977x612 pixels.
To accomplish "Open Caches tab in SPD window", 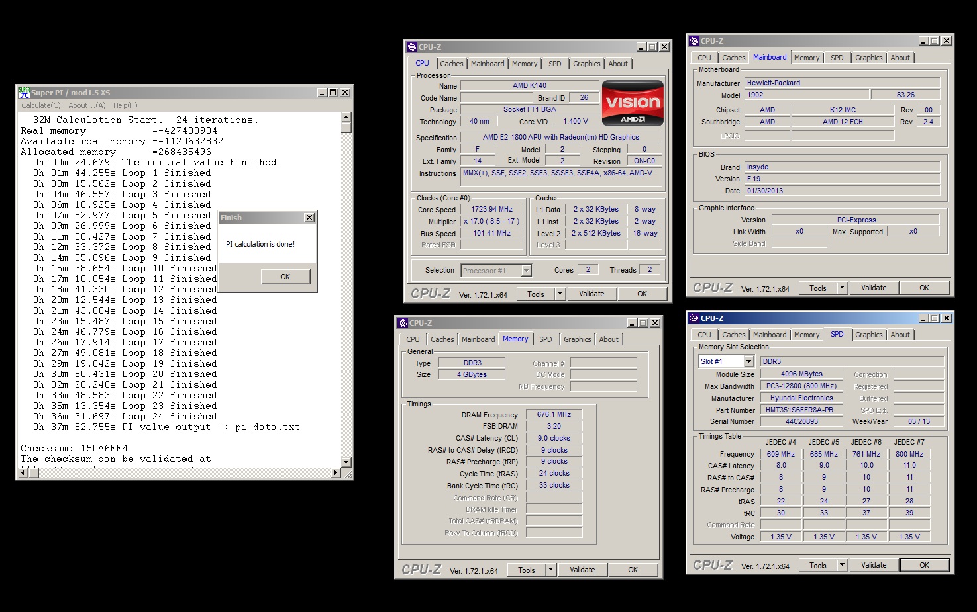I will click(734, 335).
